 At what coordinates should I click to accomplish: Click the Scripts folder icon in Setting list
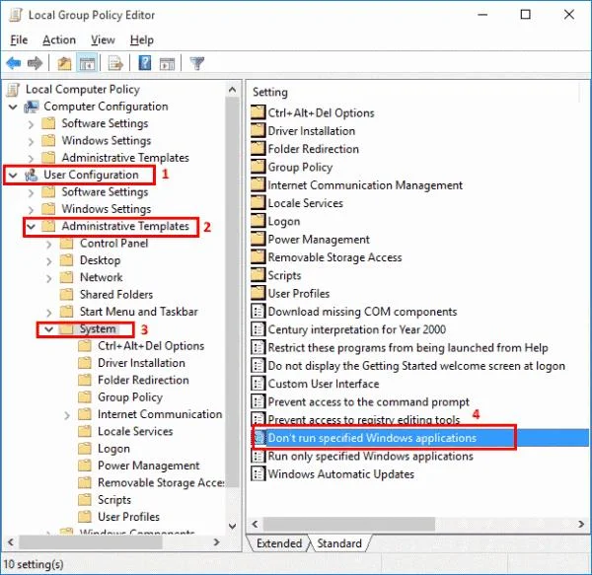(258, 274)
